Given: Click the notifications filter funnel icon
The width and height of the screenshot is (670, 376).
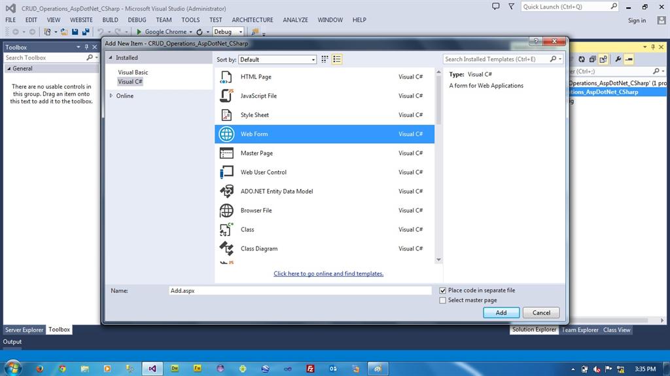Looking at the screenshot, I should tap(511, 7).
